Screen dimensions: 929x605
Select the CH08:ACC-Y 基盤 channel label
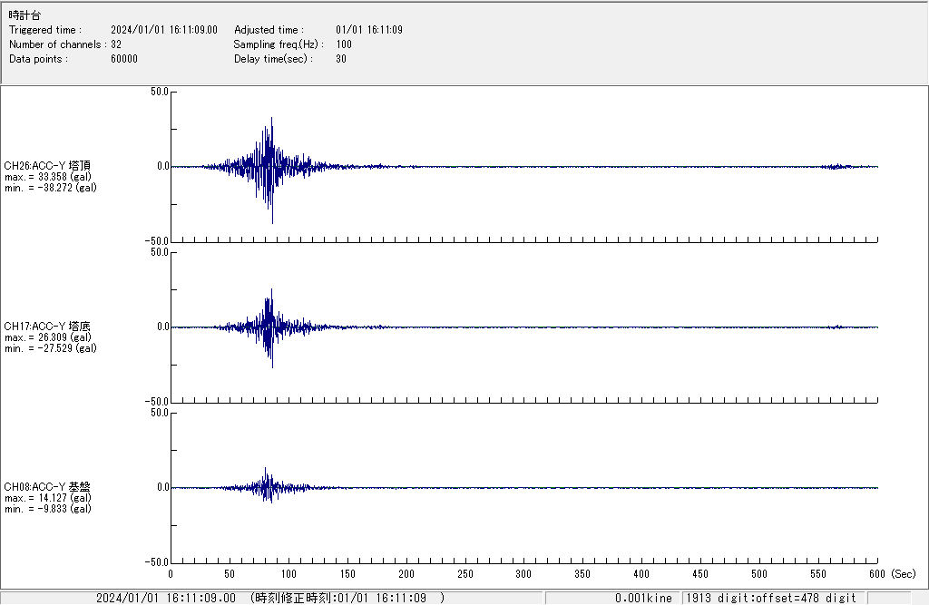tap(47, 487)
